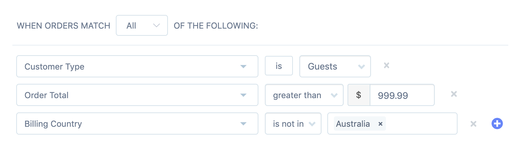Delete the Billing Country condition row
520x156 pixels.
[473, 124]
